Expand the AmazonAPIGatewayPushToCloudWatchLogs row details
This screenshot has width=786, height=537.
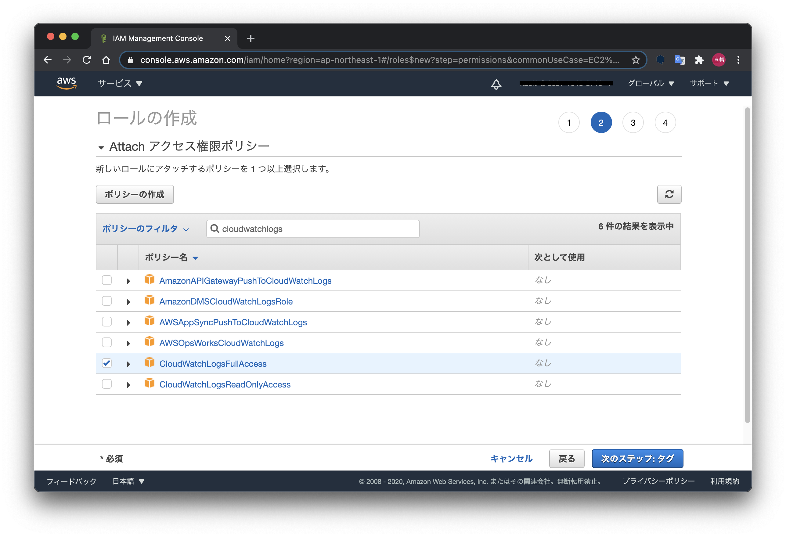tap(128, 281)
